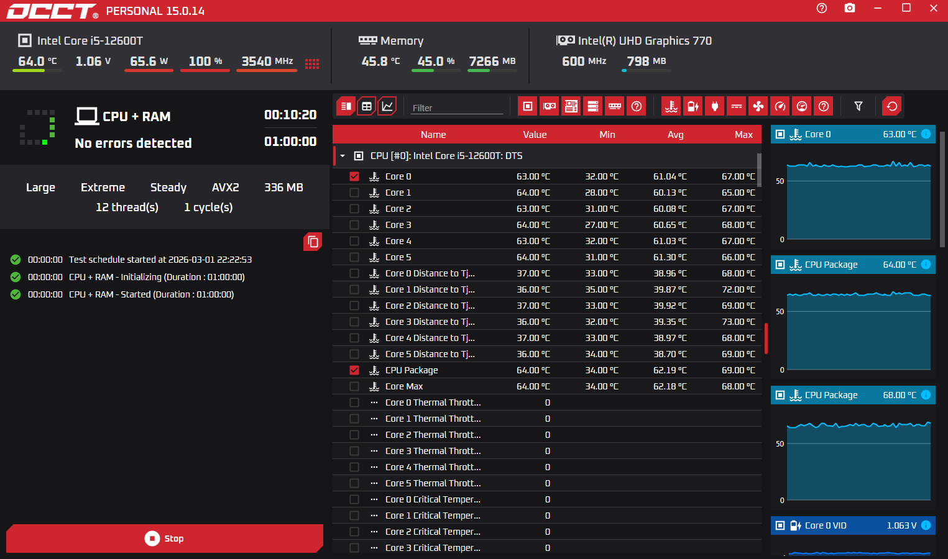This screenshot has width=948, height=559.
Task: Sort sensors by the Avg column header
Action: click(x=676, y=135)
